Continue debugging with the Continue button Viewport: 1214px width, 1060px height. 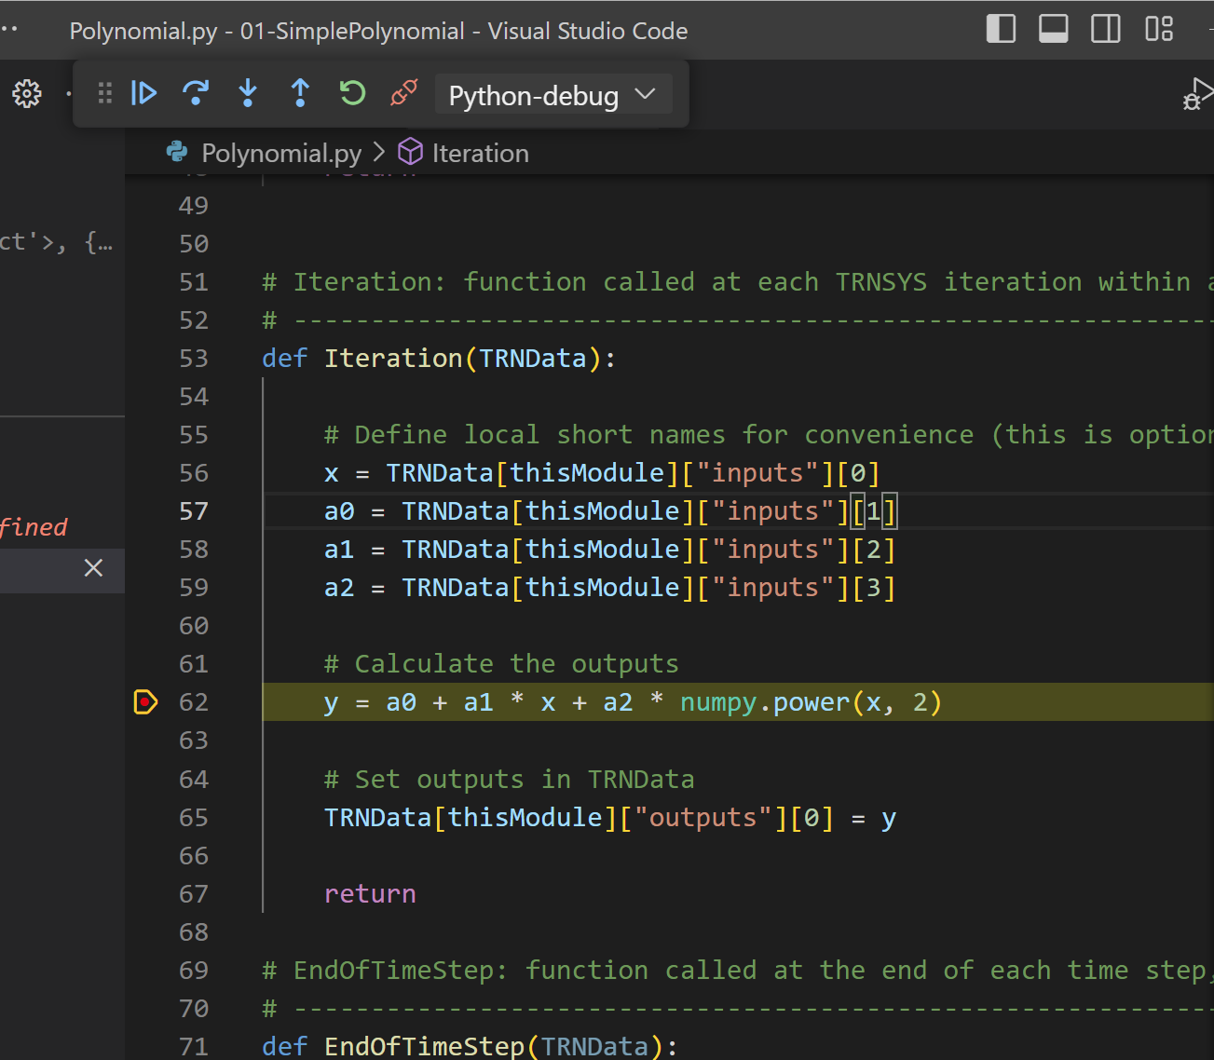pos(143,93)
